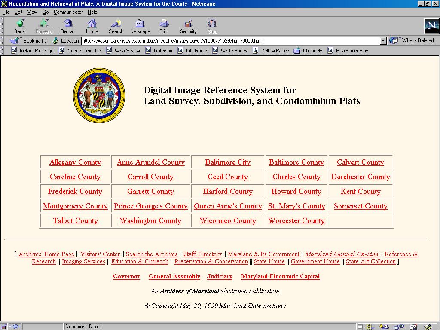Open Calvert County link

[x=361, y=162]
